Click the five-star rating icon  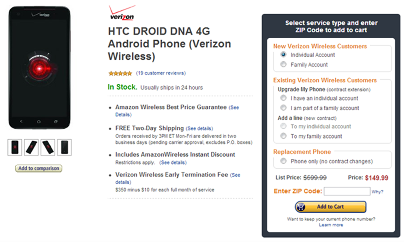[x=120, y=73]
